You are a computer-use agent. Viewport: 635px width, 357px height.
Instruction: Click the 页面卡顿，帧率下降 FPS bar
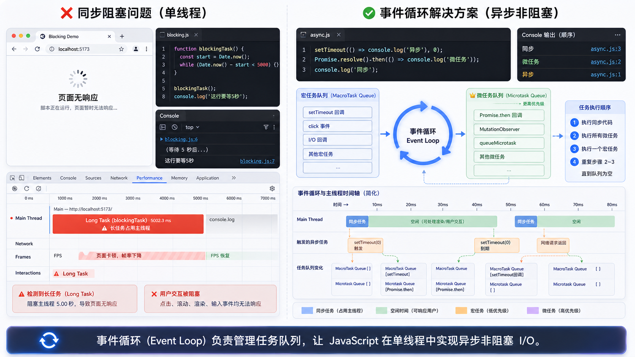click(142, 256)
